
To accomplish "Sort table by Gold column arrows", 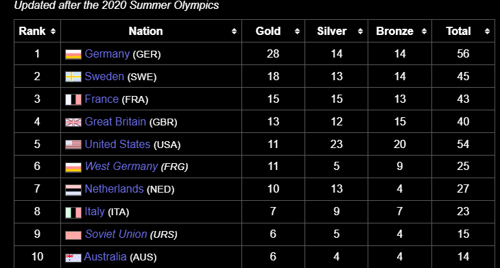I will coord(297,32).
